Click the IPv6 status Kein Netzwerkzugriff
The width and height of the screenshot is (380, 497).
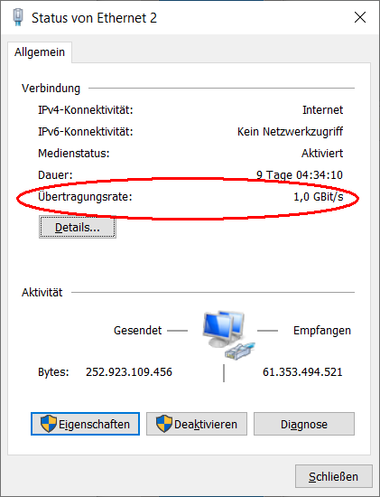(290, 132)
